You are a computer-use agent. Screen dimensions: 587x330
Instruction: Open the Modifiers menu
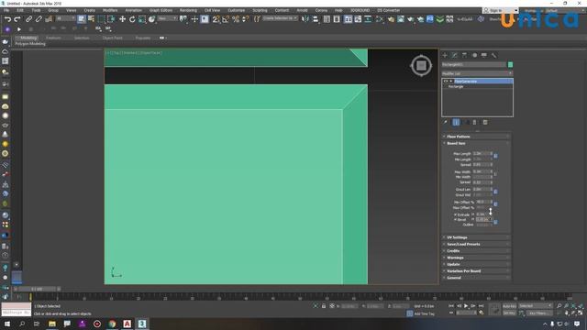[x=110, y=10]
